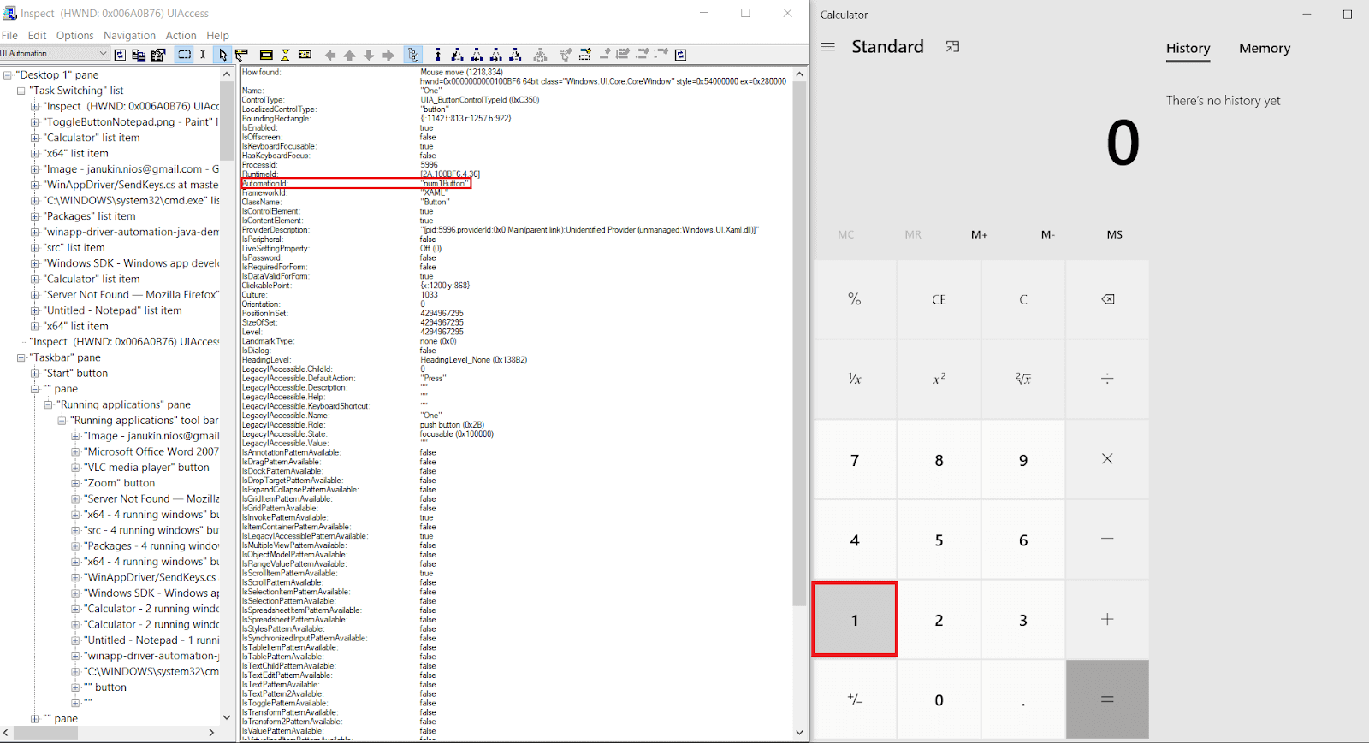Open the Edit menu in Inspect
1369x743 pixels.
tap(37, 36)
